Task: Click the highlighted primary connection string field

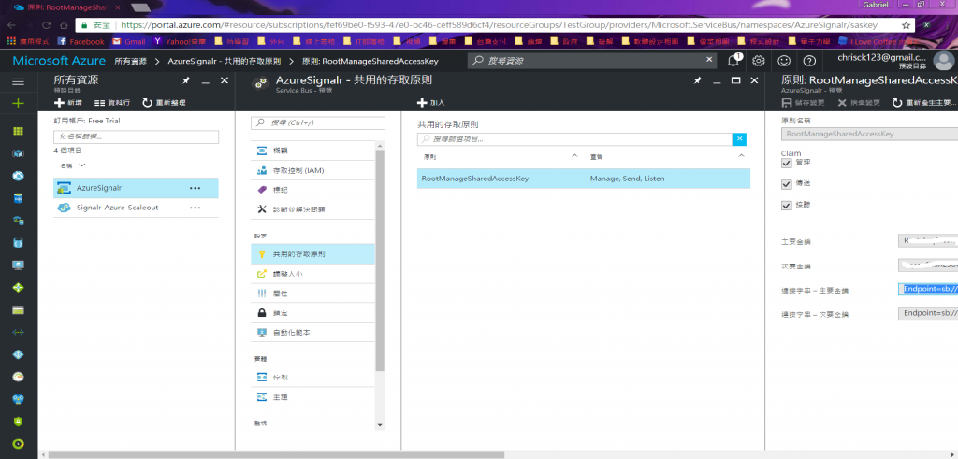Action: tap(928, 289)
